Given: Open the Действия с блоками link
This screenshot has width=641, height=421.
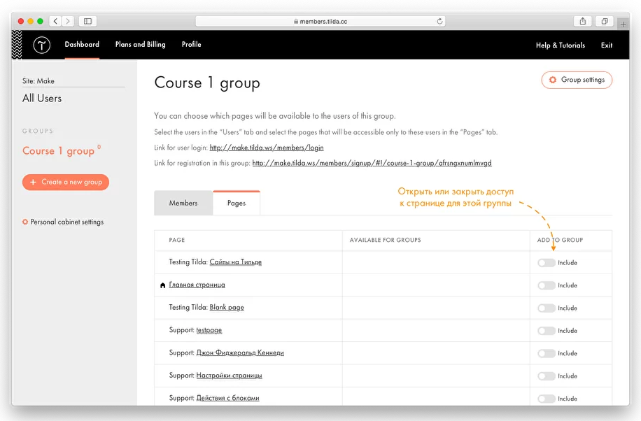Looking at the screenshot, I should point(227,398).
